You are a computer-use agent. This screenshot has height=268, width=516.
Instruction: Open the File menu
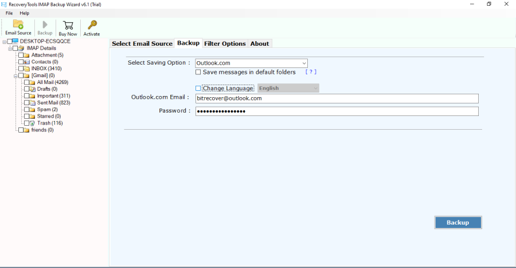tap(9, 13)
